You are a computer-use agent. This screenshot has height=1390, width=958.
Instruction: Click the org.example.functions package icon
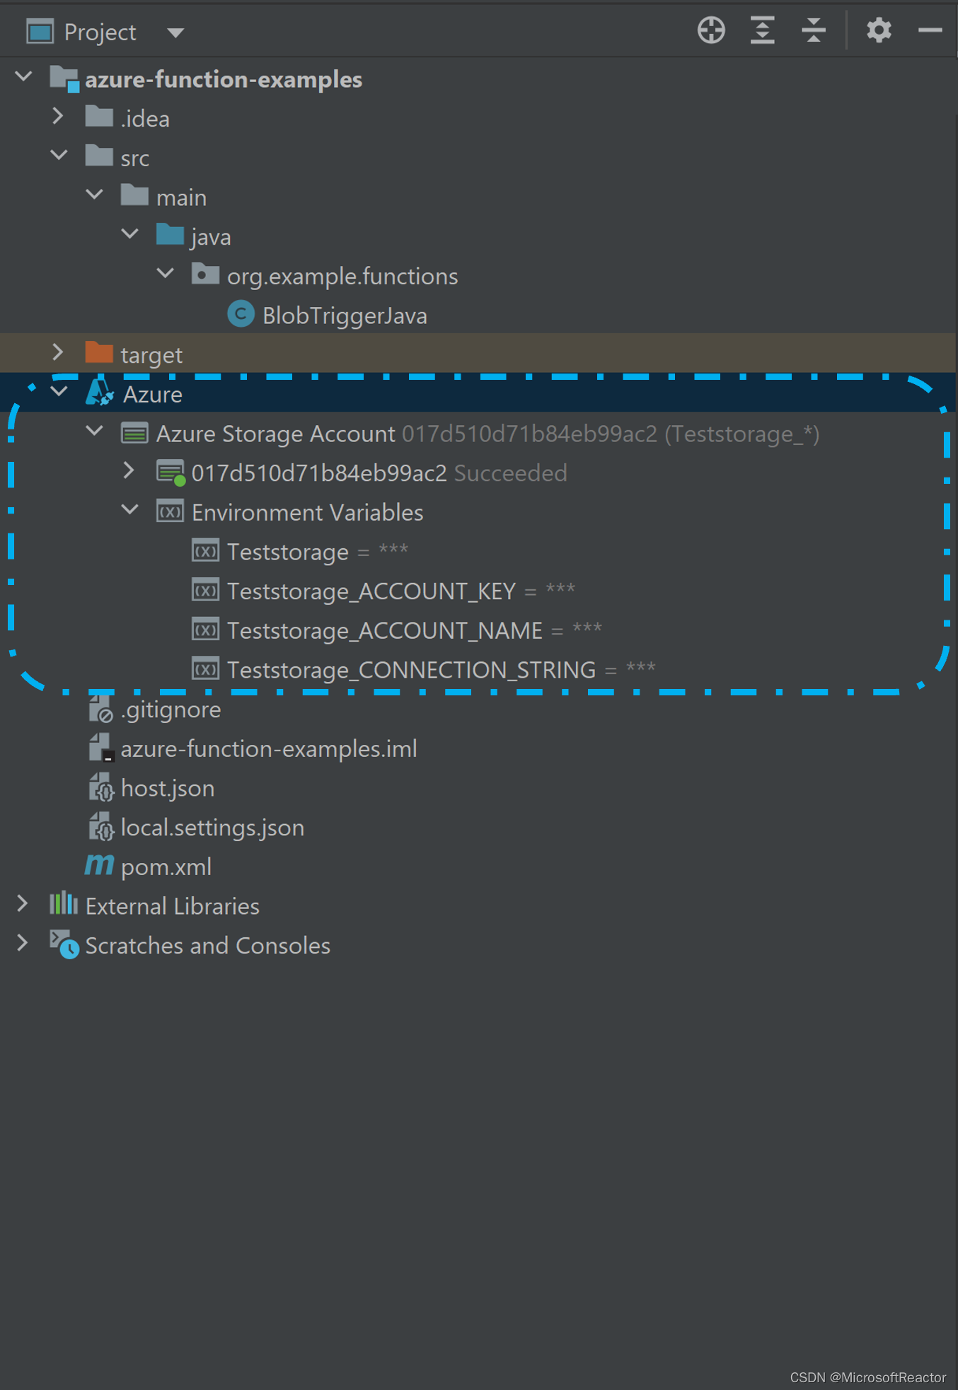coord(205,274)
